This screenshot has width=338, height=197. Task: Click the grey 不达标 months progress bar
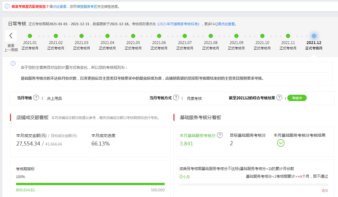pos(254,184)
